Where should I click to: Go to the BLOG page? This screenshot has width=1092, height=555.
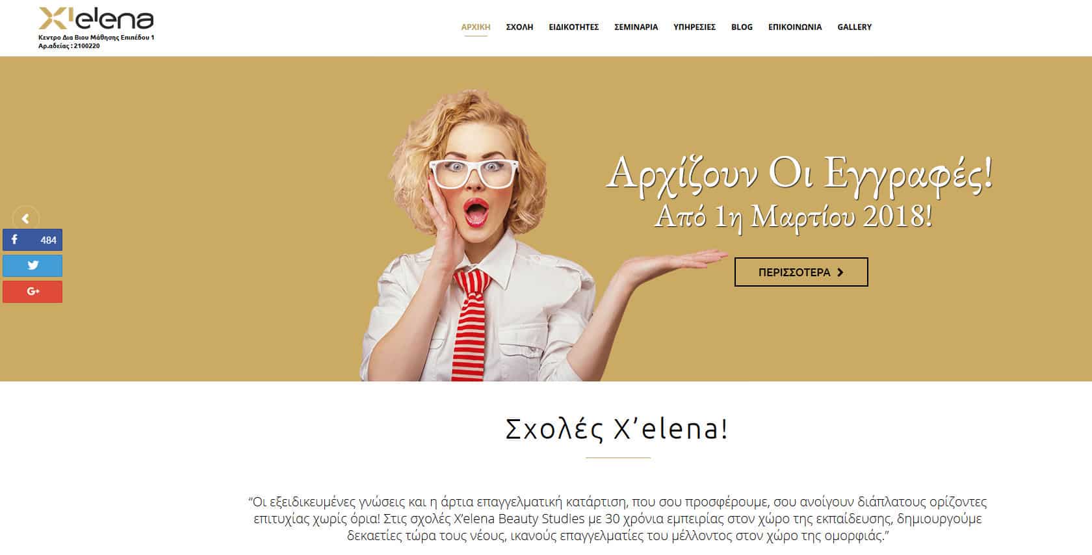tap(742, 27)
